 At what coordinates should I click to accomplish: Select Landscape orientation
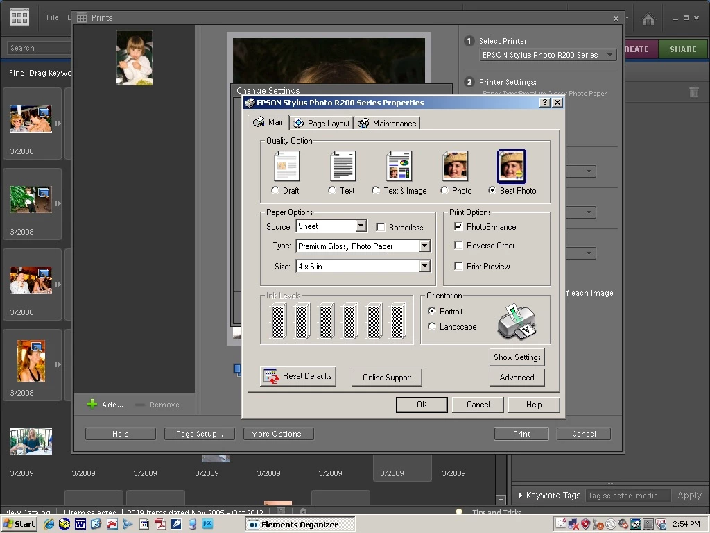[432, 326]
